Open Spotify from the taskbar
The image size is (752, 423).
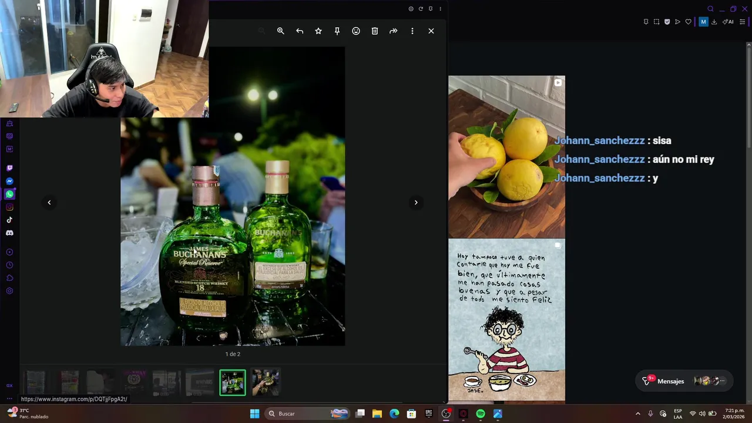(x=481, y=414)
